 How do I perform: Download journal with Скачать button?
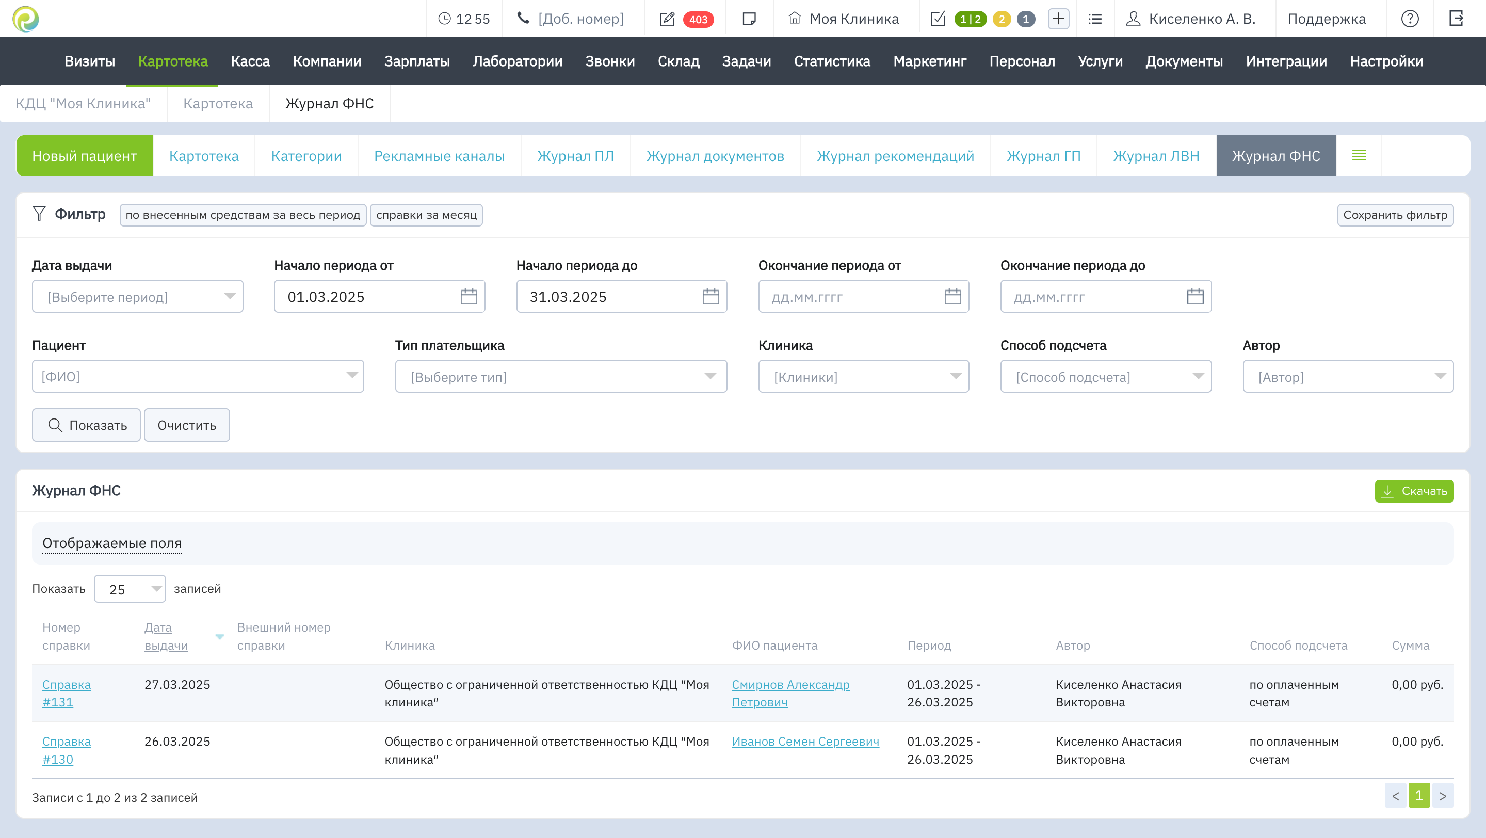click(1414, 491)
